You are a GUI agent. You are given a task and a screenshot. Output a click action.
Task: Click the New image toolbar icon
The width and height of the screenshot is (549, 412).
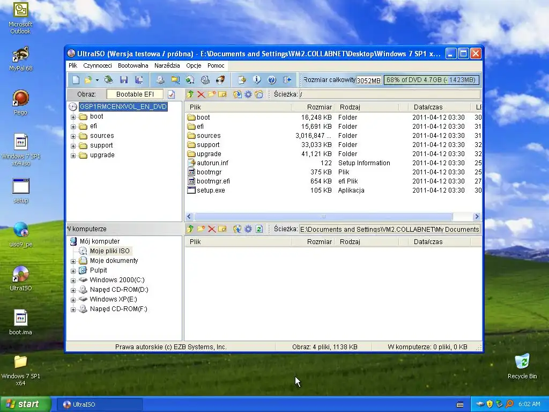(x=76, y=80)
